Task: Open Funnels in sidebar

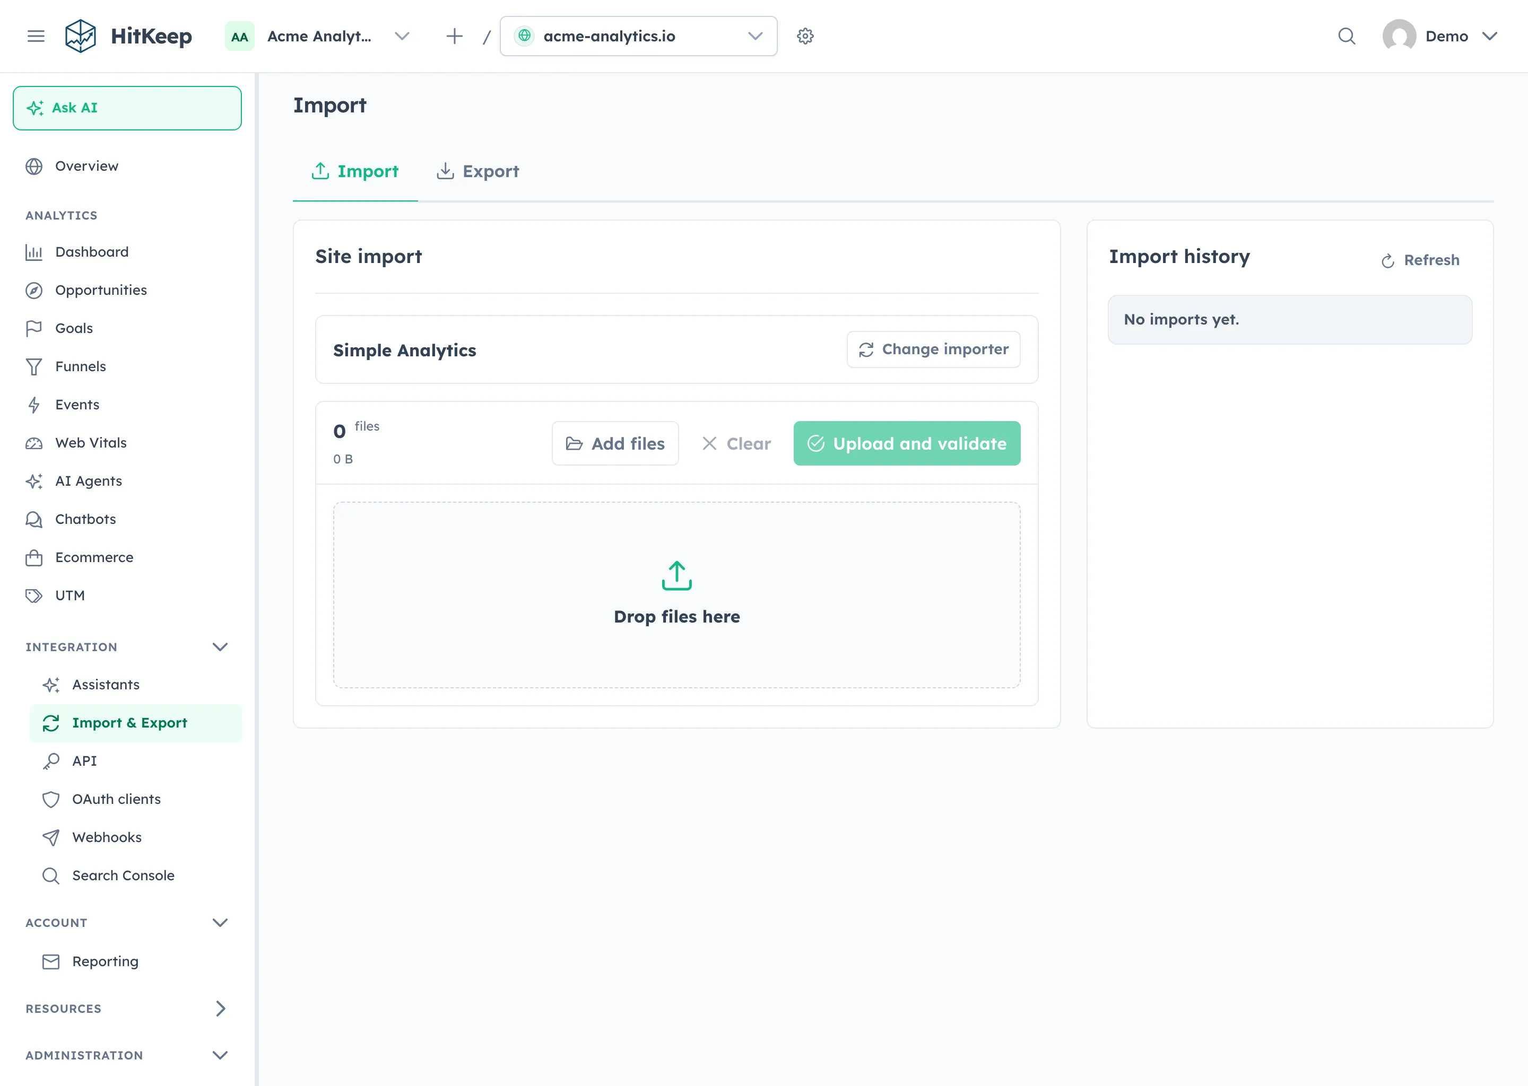Action: (x=127, y=366)
